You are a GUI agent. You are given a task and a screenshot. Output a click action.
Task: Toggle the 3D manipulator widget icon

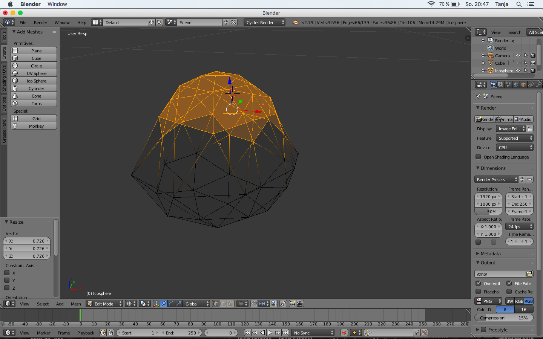pyautogui.click(x=156, y=304)
